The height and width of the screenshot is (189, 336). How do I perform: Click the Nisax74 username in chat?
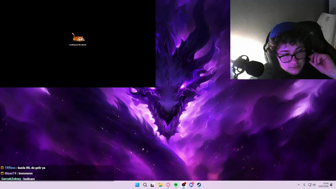[x=10, y=173]
